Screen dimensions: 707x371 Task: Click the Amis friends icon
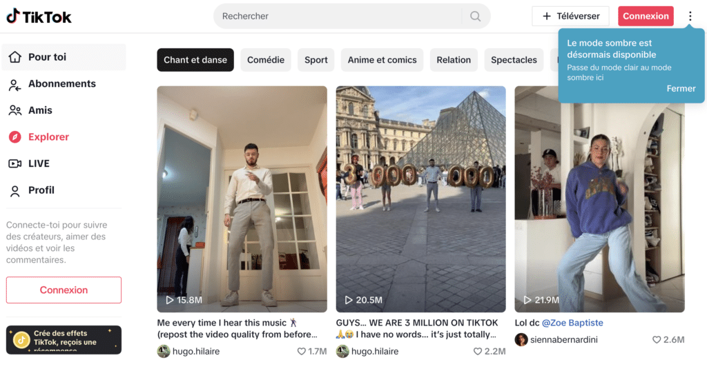coord(15,110)
